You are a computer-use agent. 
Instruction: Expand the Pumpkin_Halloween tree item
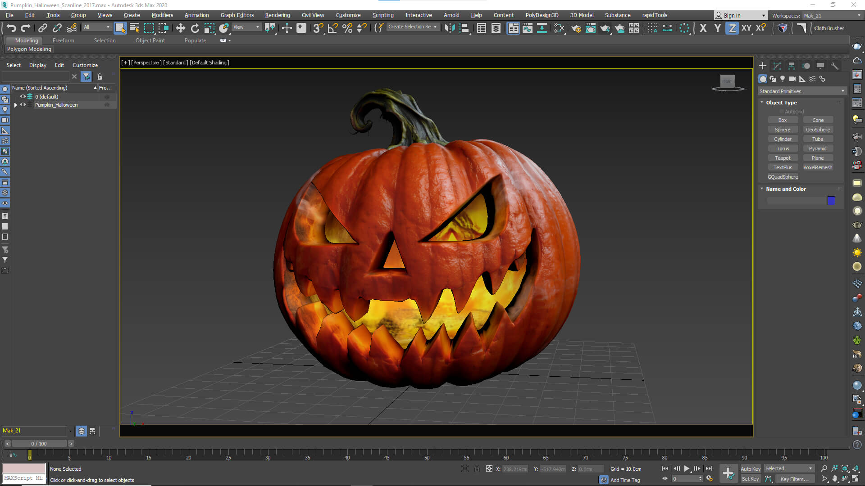(15, 105)
